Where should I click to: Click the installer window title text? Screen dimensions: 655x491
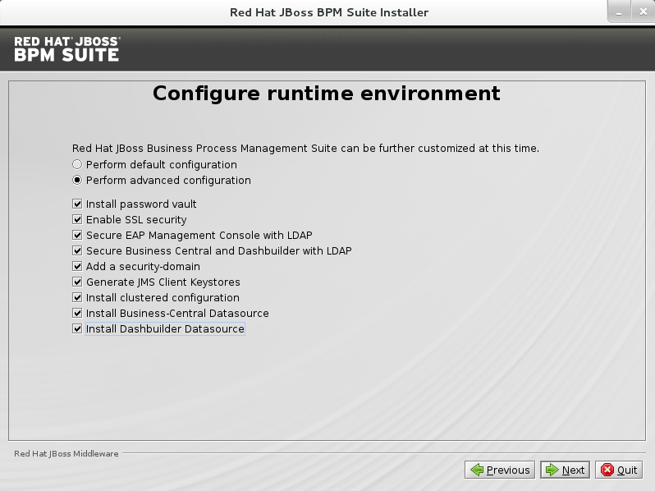pyautogui.click(x=329, y=12)
